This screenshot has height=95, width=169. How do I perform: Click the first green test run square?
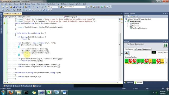(x=126, y=61)
